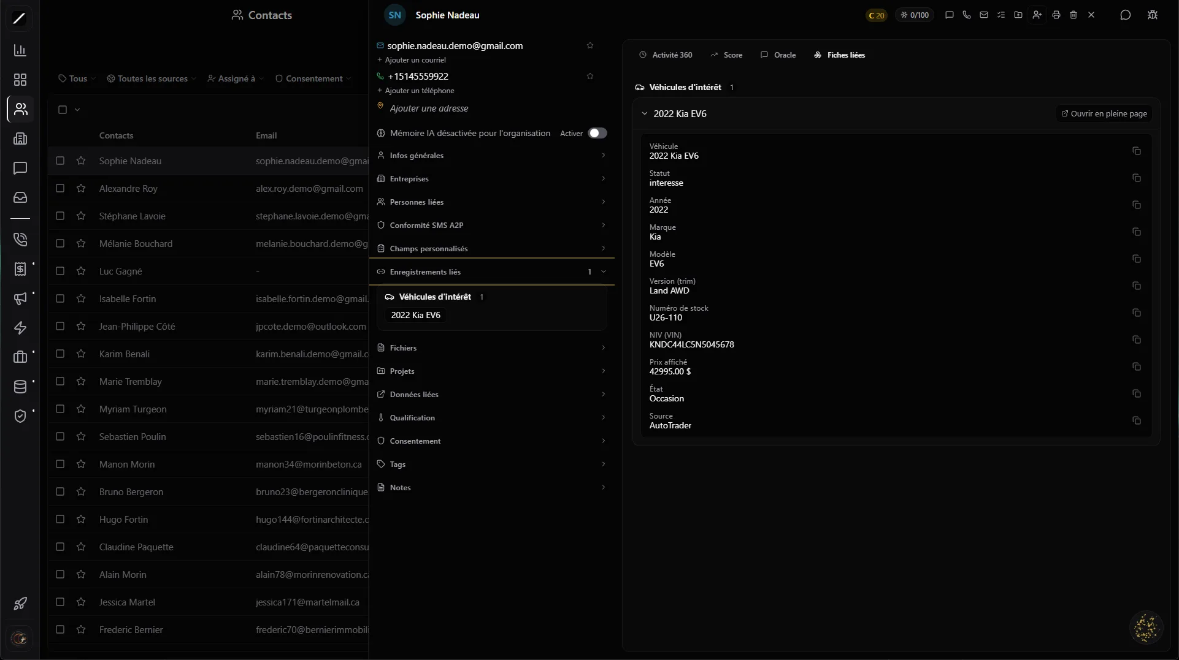The image size is (1179, 660).
Task: Switch to the Score tab
Action: (x=726, y=55)
